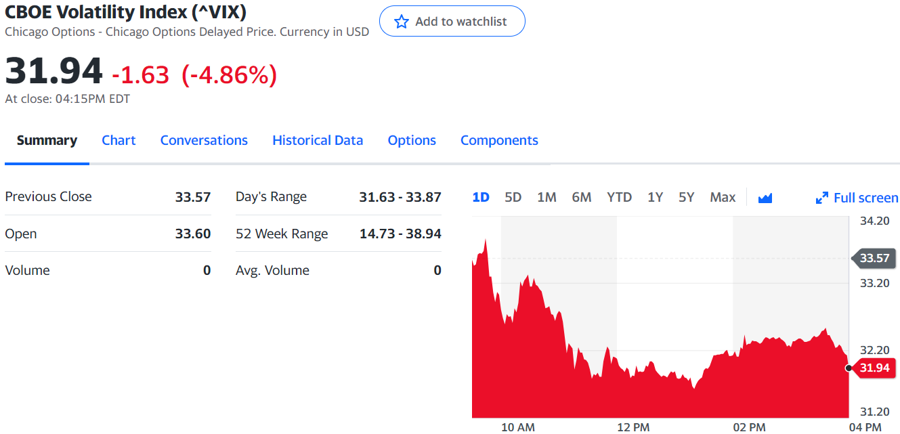Click the (-4.86%) percent change

click(x=230, y=74)
